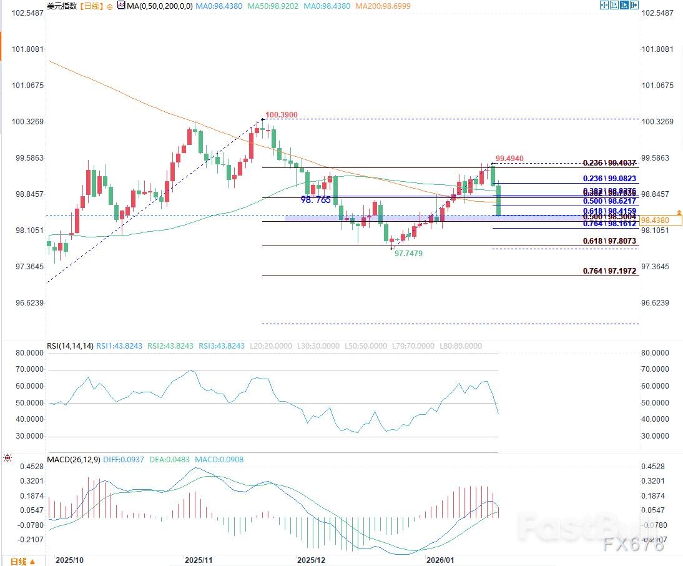683x566 pixels.
Task: Click the 98.4380 current price tag
Action: 654,221
